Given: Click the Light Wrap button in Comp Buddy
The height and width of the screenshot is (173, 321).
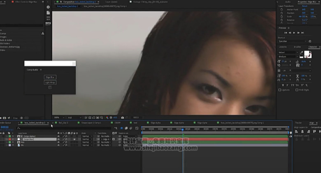Looking at the screenshot, I should click(x=50, y=82).
